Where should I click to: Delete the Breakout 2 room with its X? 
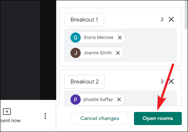pyautogui.click(x=172, y=81)
